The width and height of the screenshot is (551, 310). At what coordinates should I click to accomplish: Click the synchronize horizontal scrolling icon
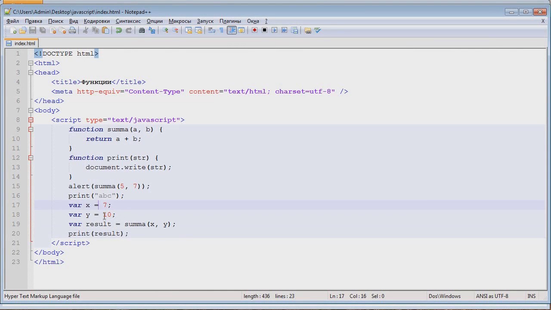click(198, 30)
